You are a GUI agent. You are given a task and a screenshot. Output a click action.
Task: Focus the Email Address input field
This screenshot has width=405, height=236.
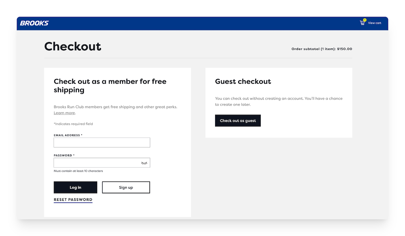pos(102,143)
